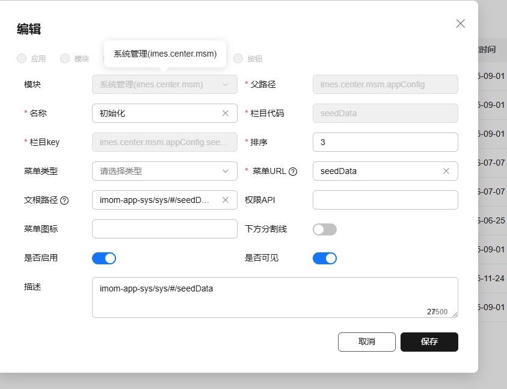Select the 应用 radio option
The height and width of the screenshot is (389, 507).
tap(22, 58)
